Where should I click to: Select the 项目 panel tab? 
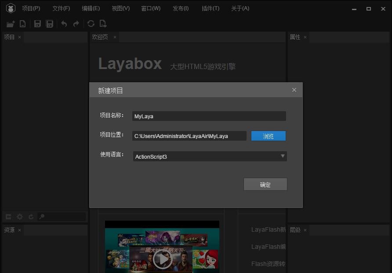[x=10, y=37]
